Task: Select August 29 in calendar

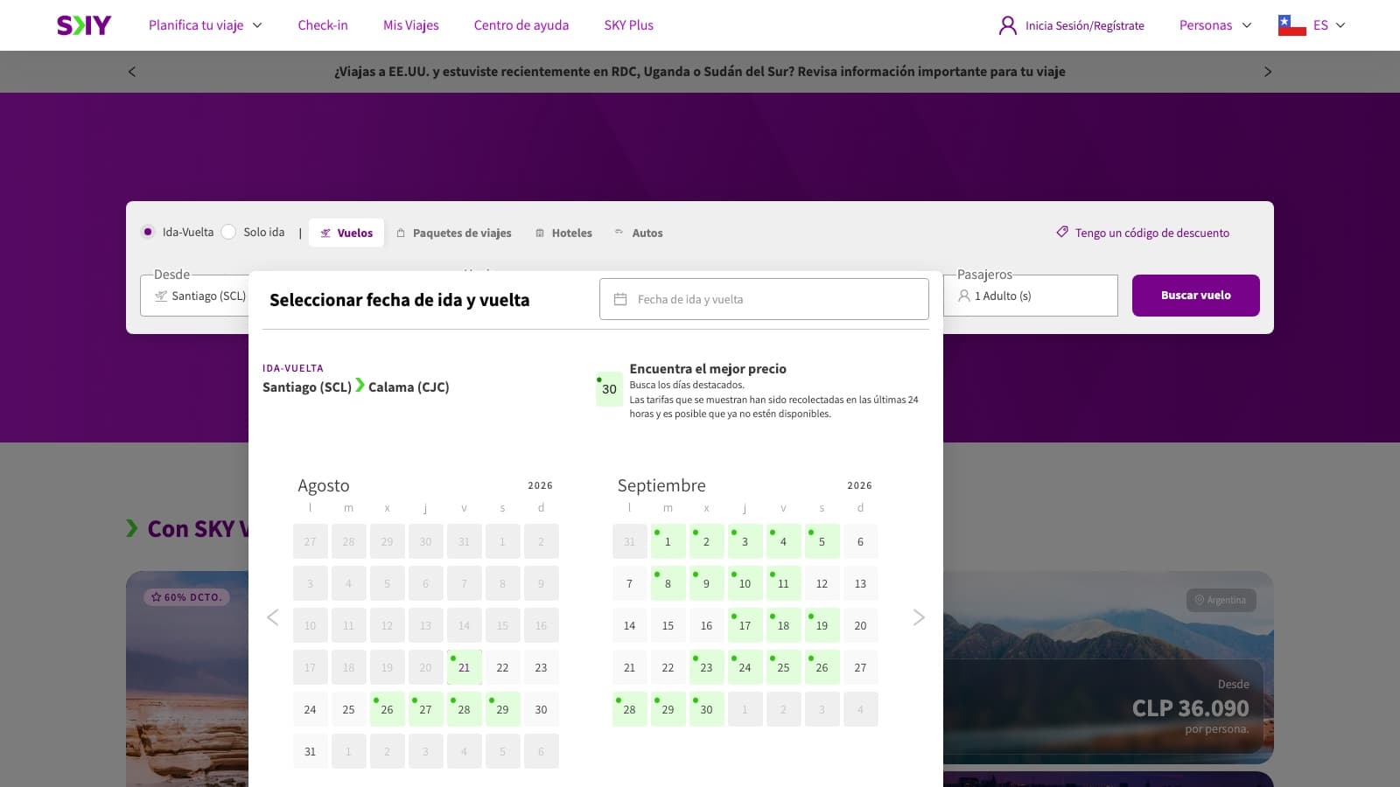Action: [502, 709]
